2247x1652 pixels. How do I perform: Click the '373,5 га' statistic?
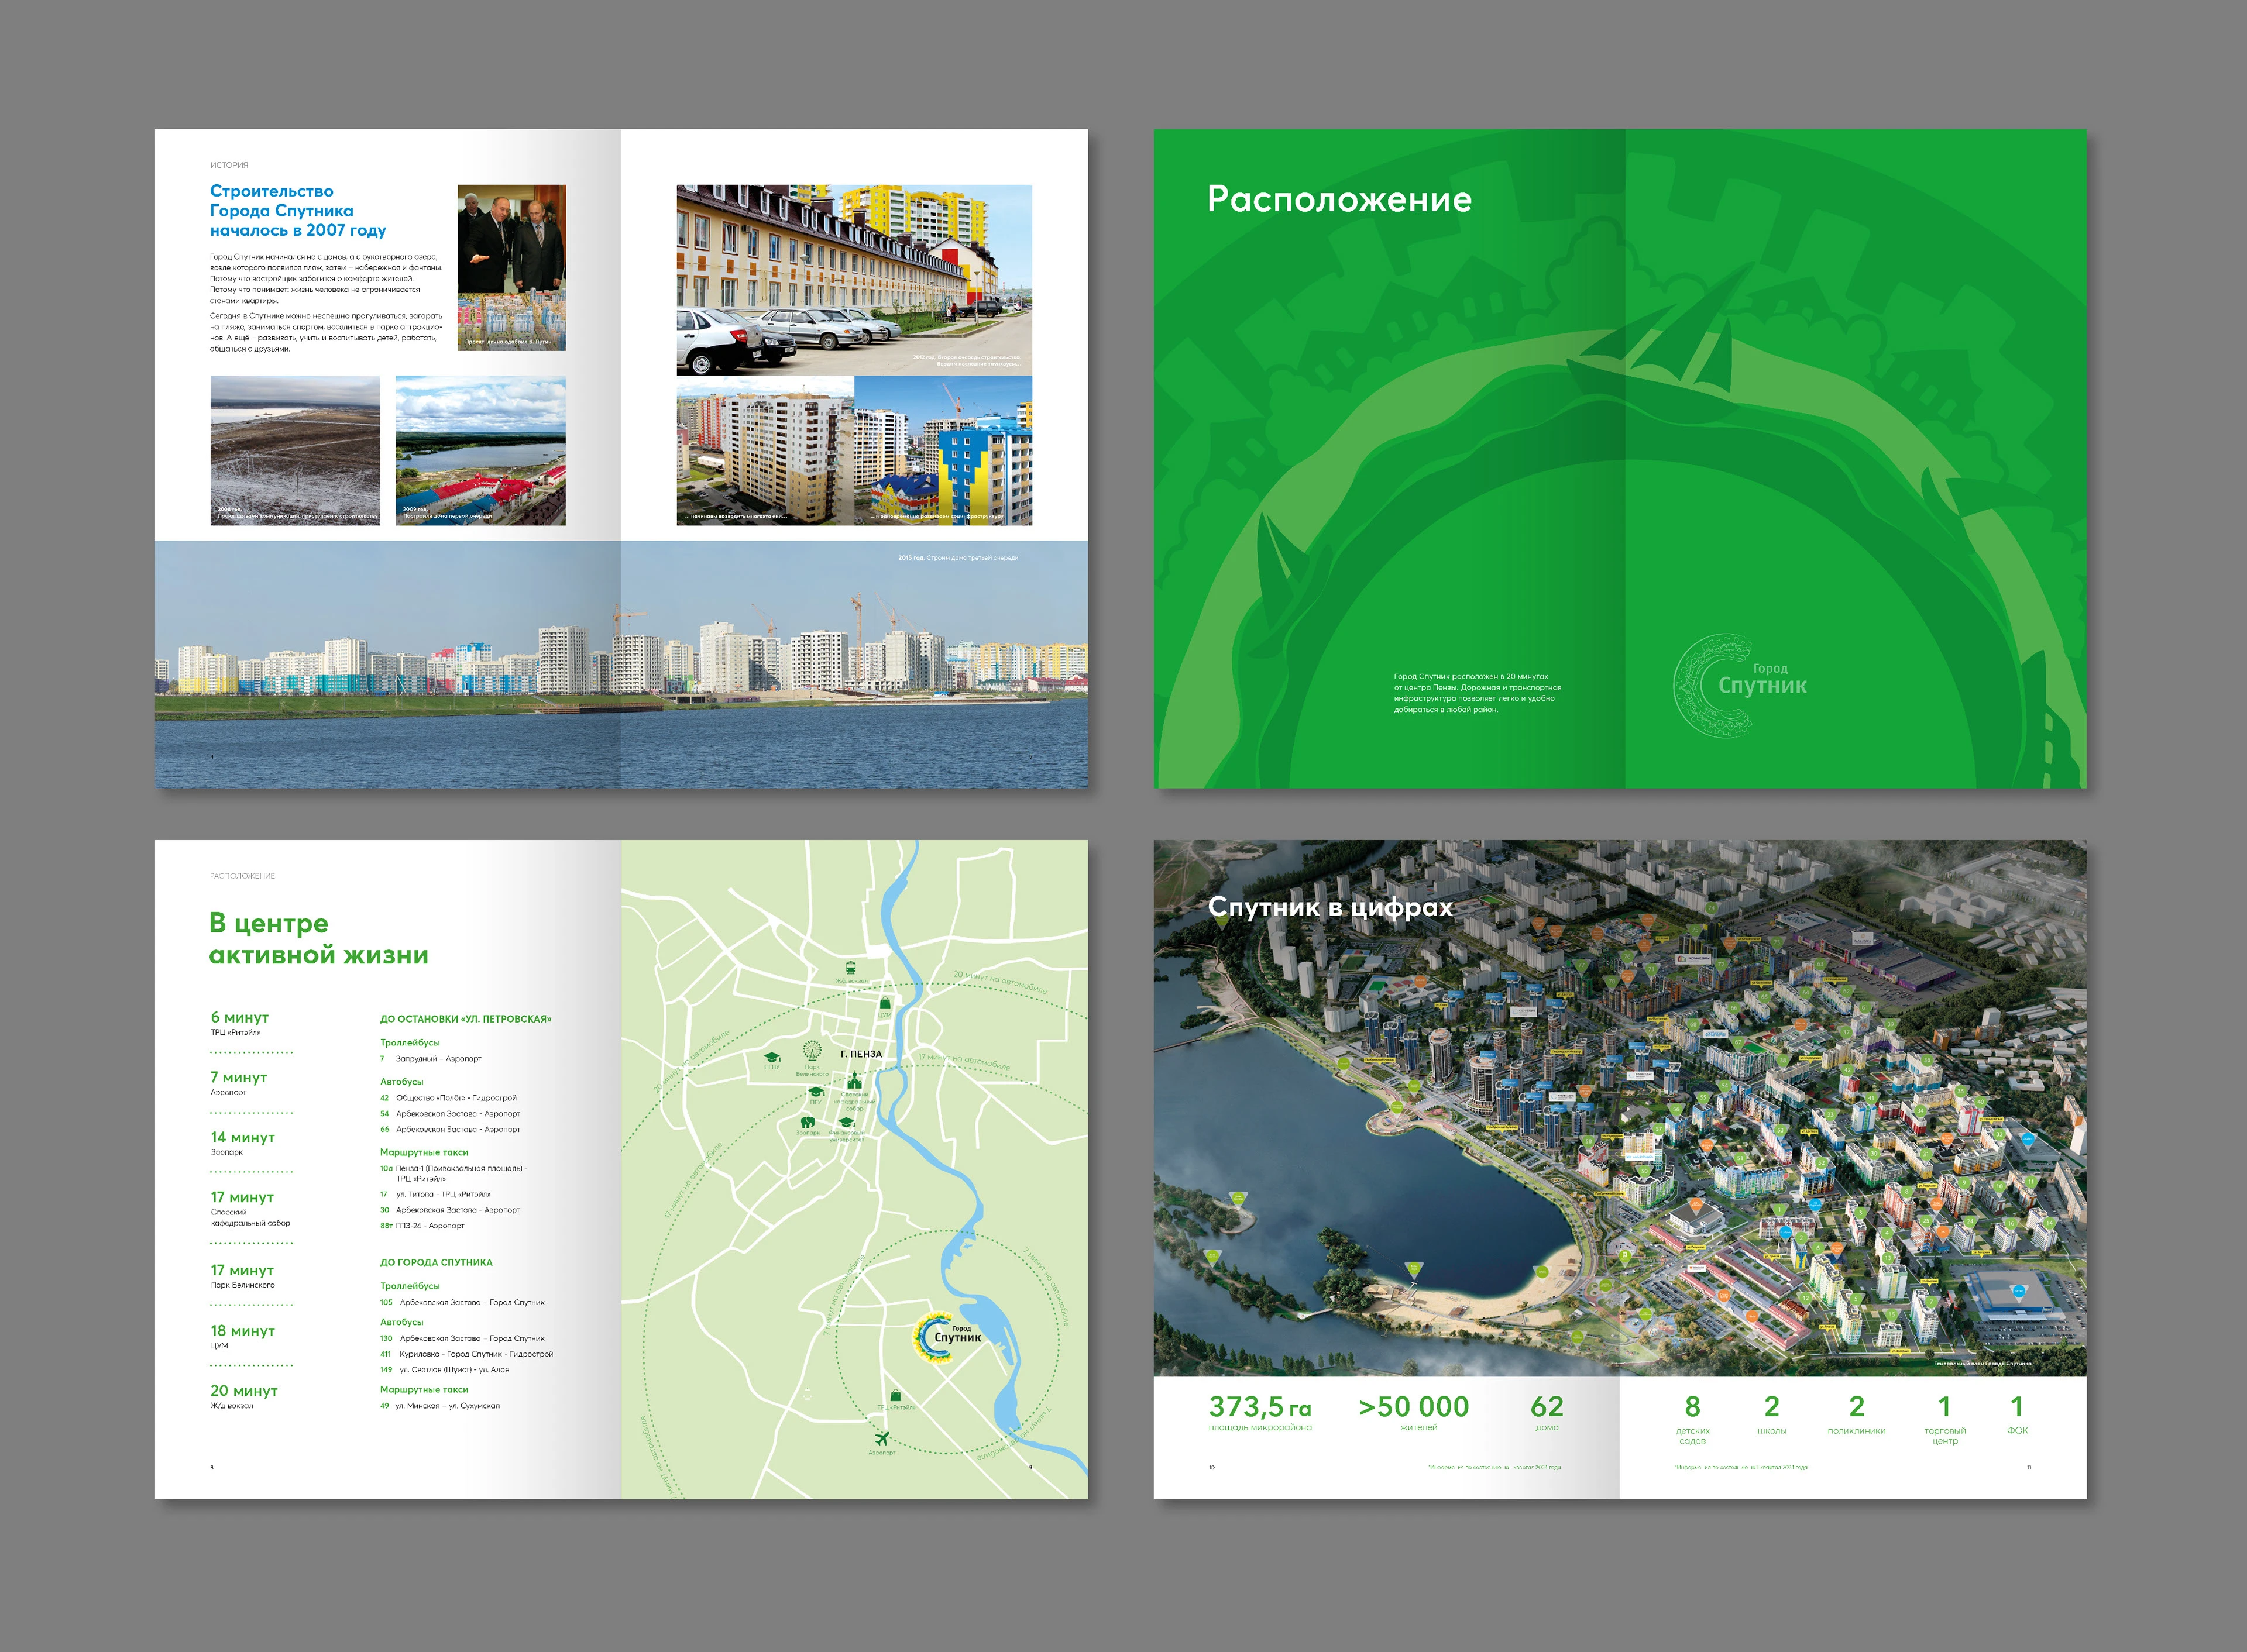pyautogui.click(x=1259, y=1407)
